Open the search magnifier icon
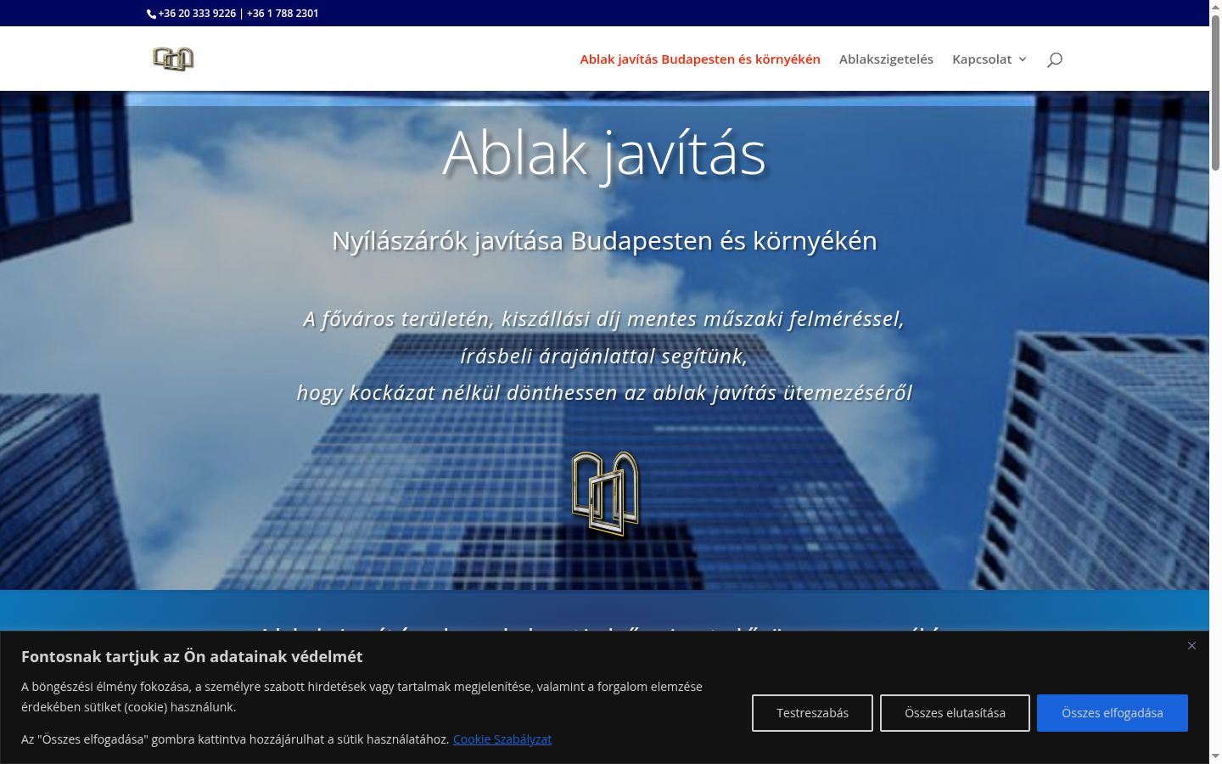This screenshot has width=1222, height=764. pyautogui.click(x=1055, y=59)
